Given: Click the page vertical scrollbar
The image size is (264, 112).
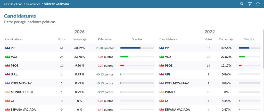Looking at the screenshot, I should (263, 49).
